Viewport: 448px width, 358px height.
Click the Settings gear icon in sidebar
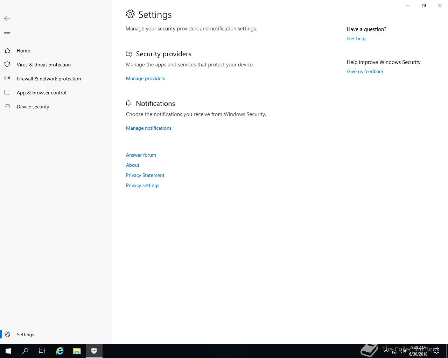[7, 335]
